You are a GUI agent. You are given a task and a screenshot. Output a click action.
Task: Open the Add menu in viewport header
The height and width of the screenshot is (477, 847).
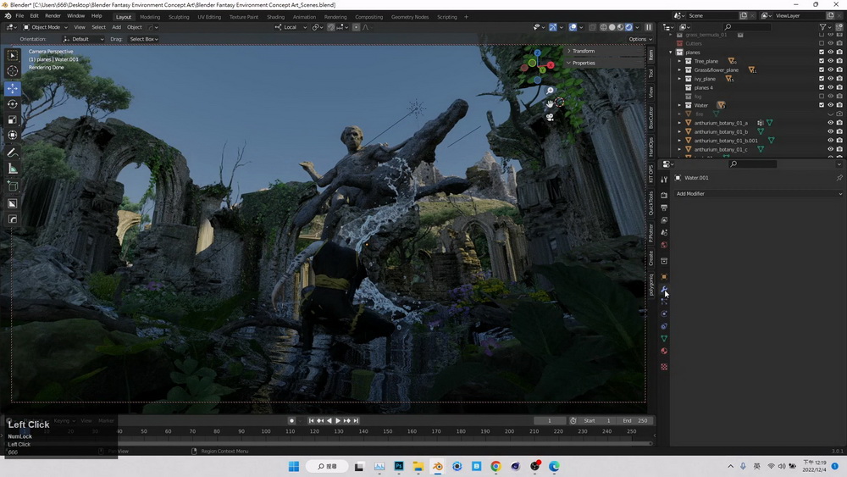pos(116,27)
